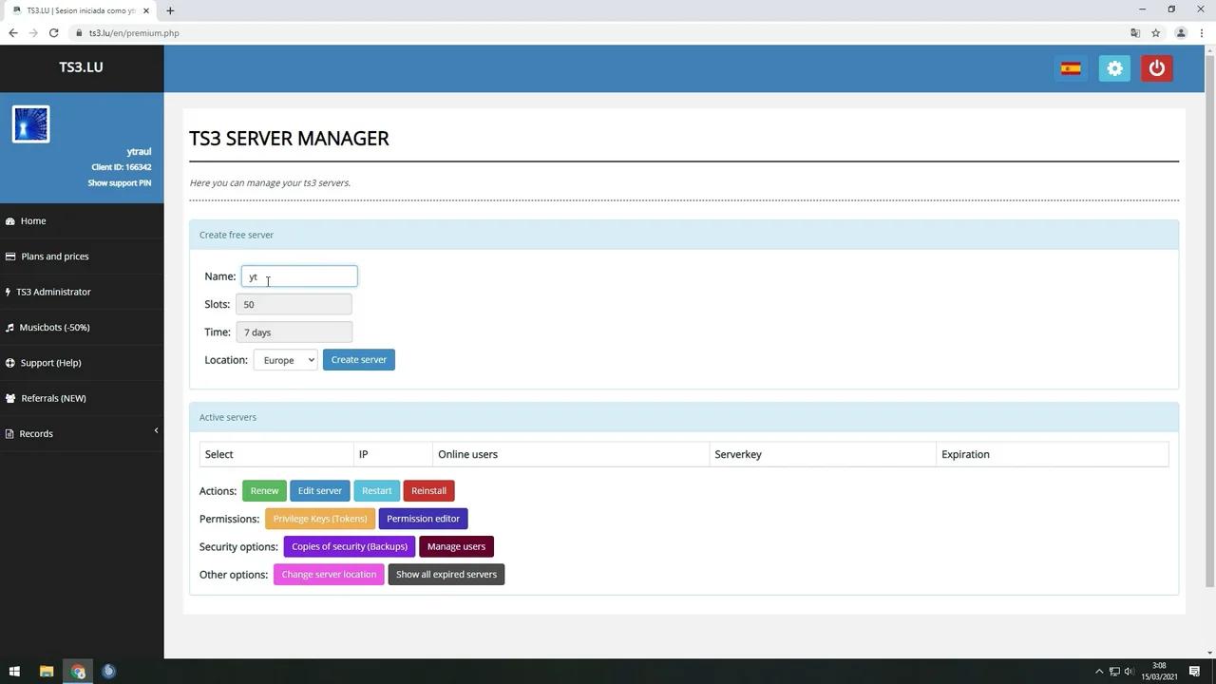Click the green Renew button
Screen dimensions: 1216x684
[x=264, y=491]
